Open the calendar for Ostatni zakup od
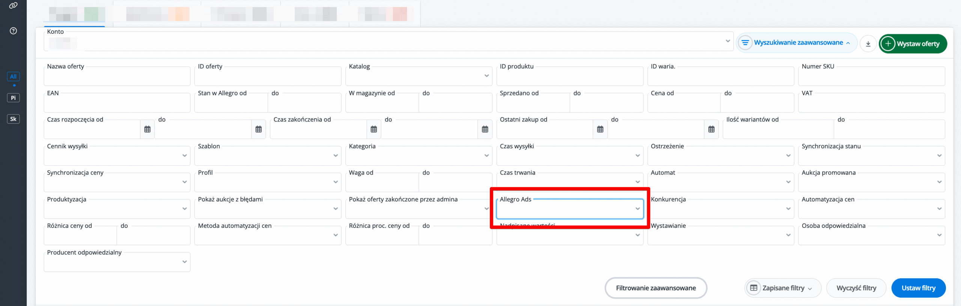This screenshot has width=961, height=306. [x=600, y=130]
